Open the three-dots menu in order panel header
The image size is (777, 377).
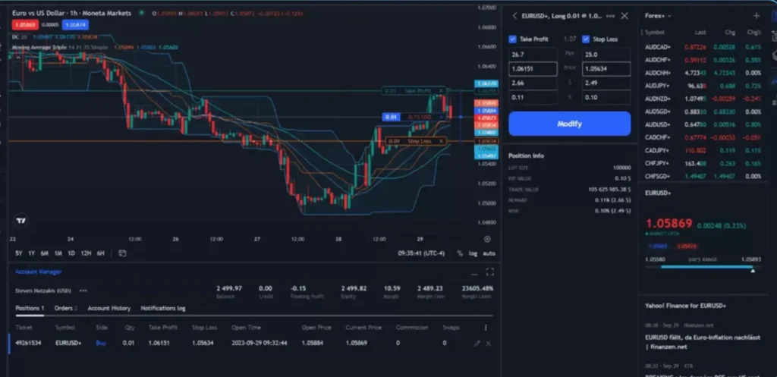[x=610, y=16]
